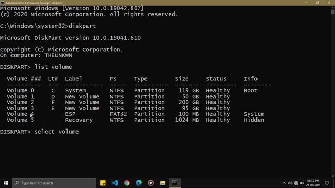Minimize the Command Prompt window
This screenshot has width=335, height=188.
pos(307,3)
